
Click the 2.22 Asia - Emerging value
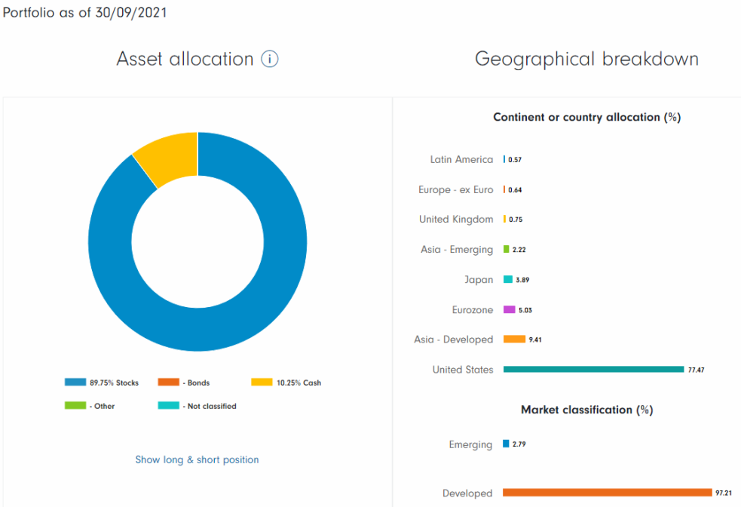click(519, 250)
